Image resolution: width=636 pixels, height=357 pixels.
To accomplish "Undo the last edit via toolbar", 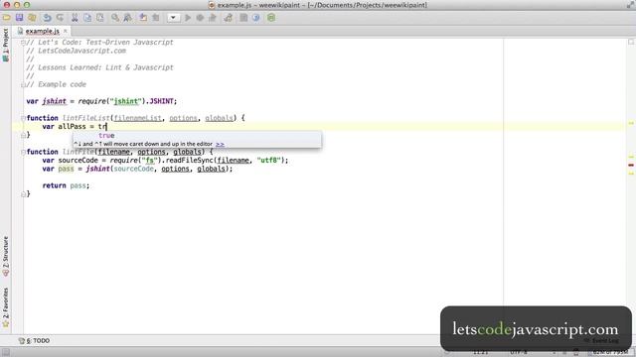I will pyautogui.click(x=47, y=18).
